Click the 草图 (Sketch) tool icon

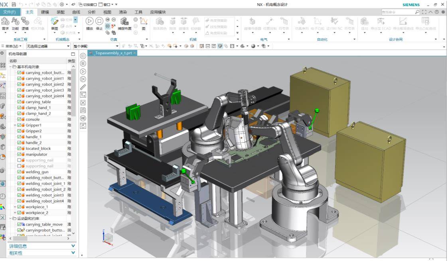click(54, 22)
